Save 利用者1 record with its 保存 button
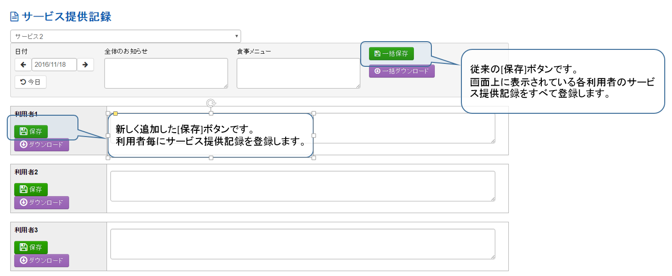Screen dimensions: 672x276 31,131
